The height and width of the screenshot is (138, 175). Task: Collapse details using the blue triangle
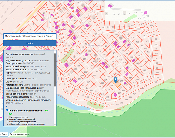[x=7, y=106]
